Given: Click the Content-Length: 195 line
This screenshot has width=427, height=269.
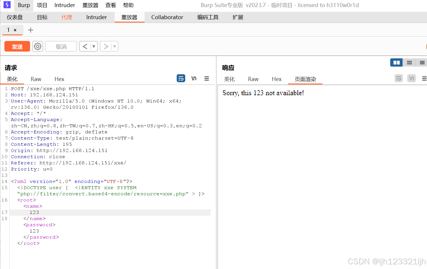Looking at the screenshot, I should tap(42, 144).
